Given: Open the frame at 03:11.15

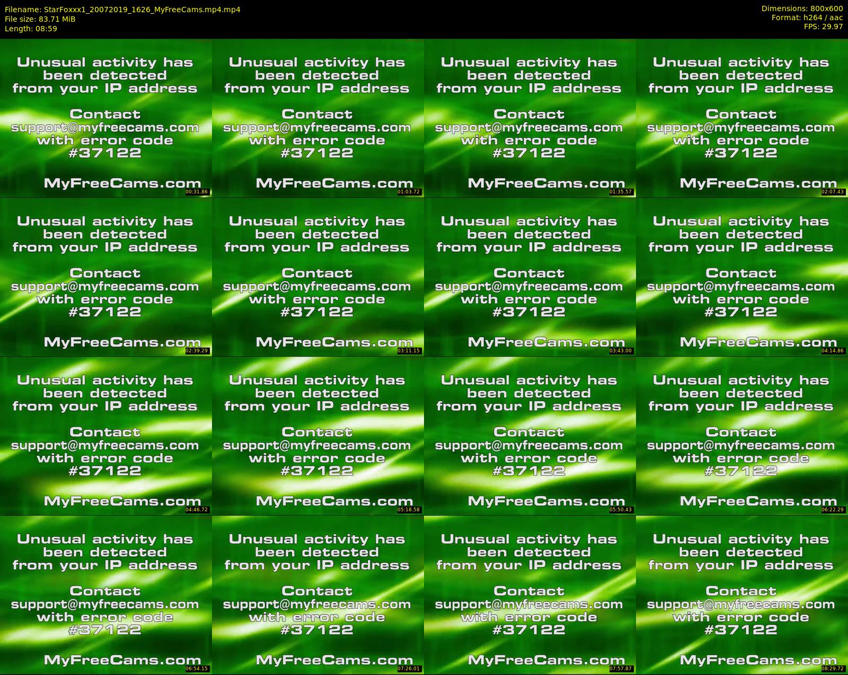Looking at the screenshot, I should pos(318,277).
